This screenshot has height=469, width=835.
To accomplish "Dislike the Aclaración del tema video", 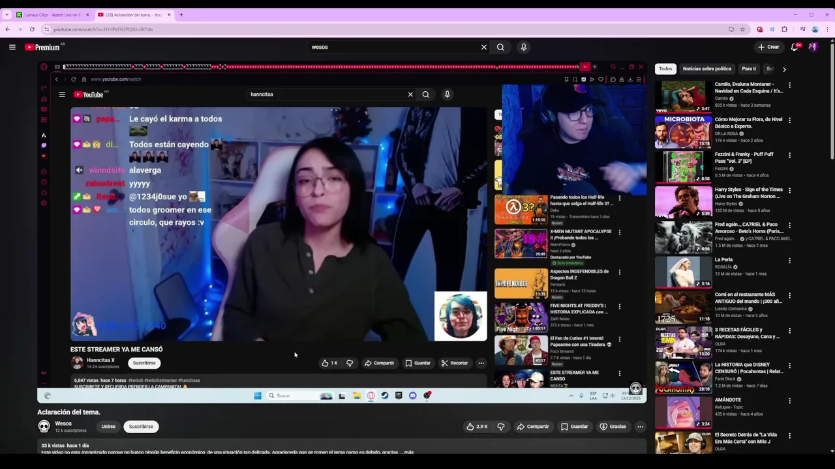I will [501, 427].
